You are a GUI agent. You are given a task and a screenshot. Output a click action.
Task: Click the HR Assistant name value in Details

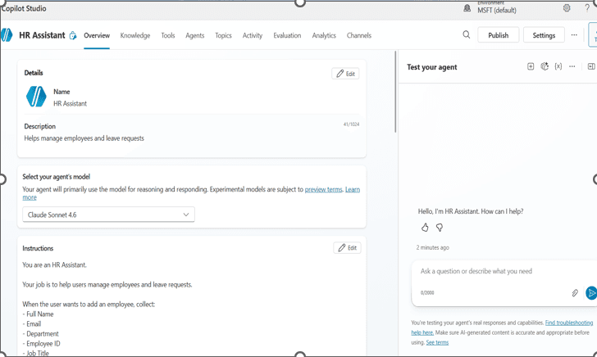pyautogui.click(x=70, y=103)
